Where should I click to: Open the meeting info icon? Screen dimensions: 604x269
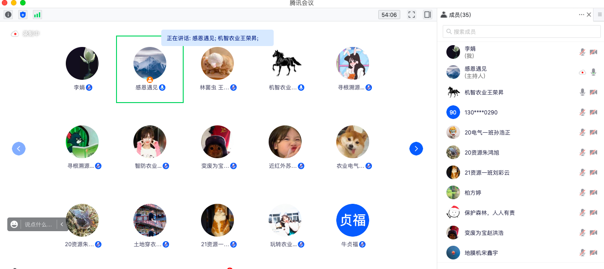point(8,15)
